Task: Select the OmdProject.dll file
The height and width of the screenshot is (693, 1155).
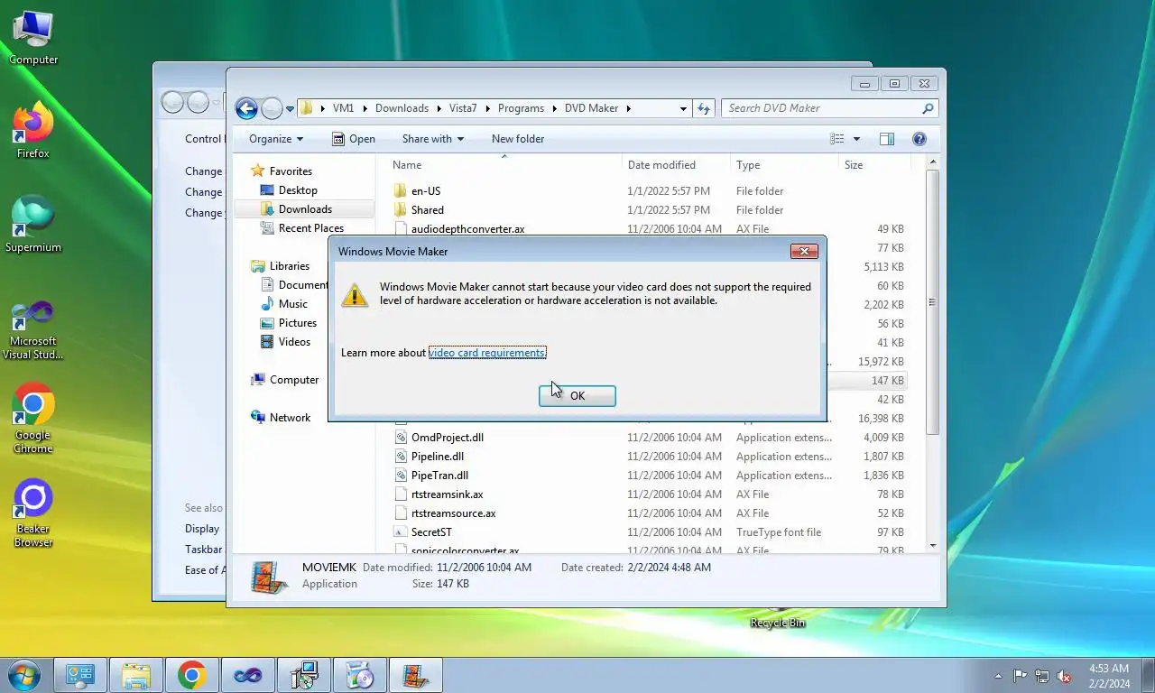Action: point(439,438)
